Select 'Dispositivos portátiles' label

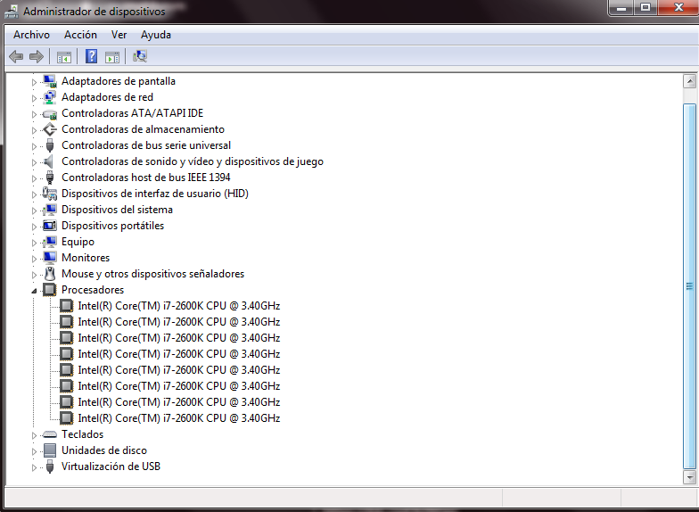[x=112, y=226]
